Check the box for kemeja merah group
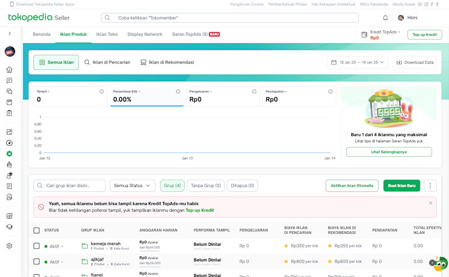Image resolution: width=449 pixels, height=277 pixels. pos(36,246)
